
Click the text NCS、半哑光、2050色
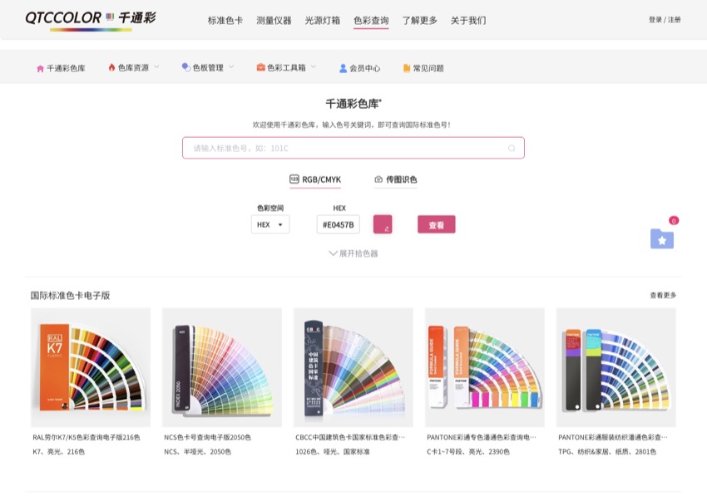[197, 451]
